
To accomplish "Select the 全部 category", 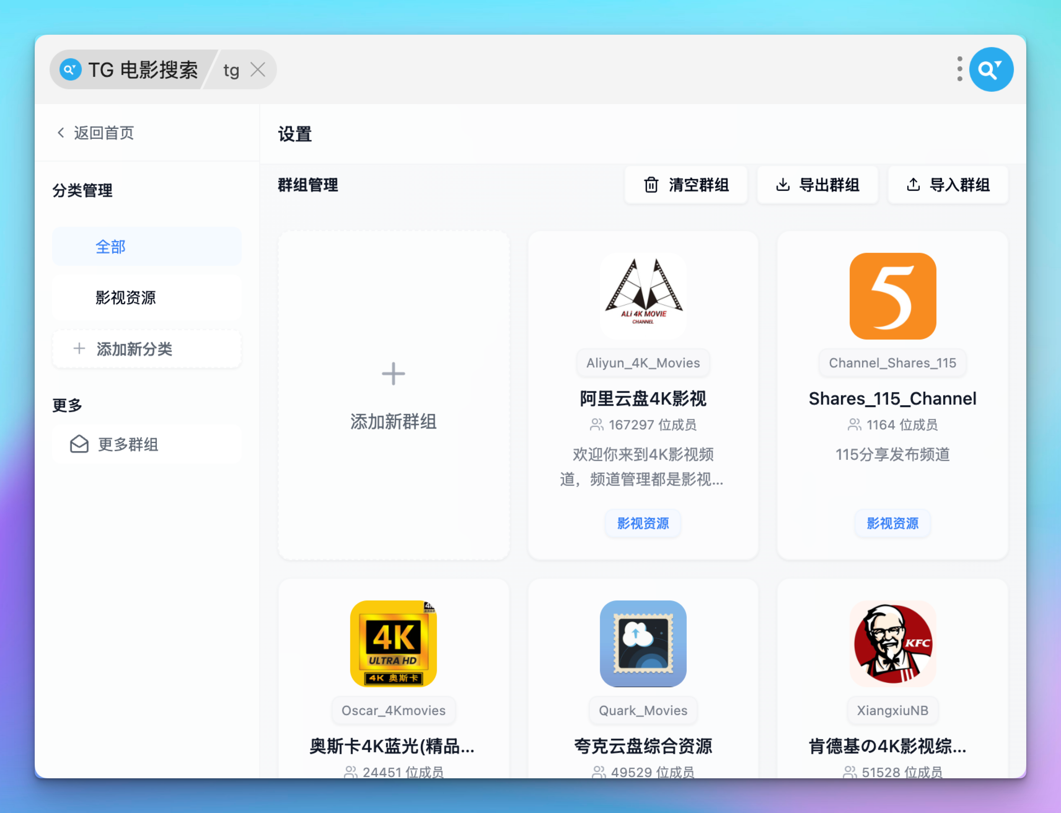I will coord(147,246).
